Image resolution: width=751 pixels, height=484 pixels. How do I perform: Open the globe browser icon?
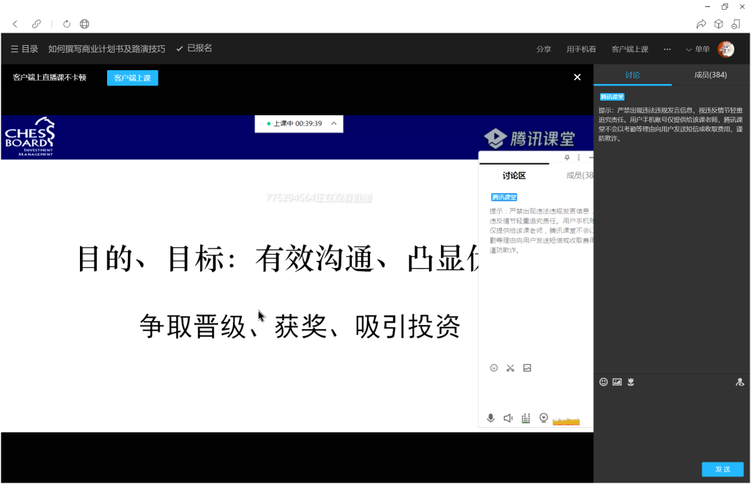coord(84,24)
